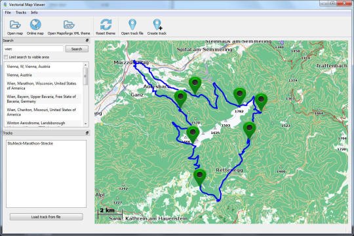Click the green marker near peak 1782
354x236 pixels.
click(239, 96)
